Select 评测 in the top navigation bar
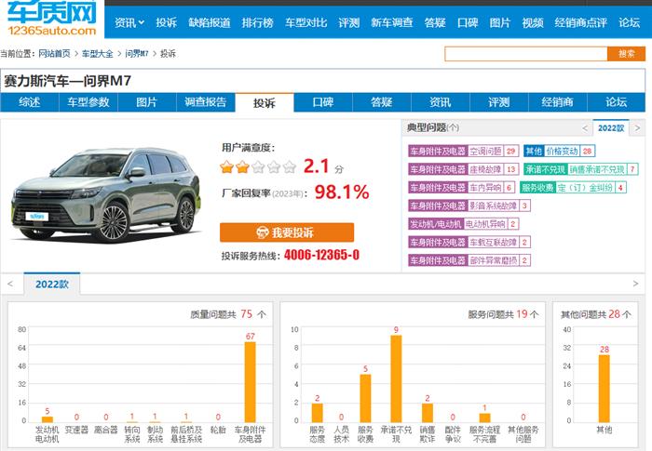 [x=348, y=22]
